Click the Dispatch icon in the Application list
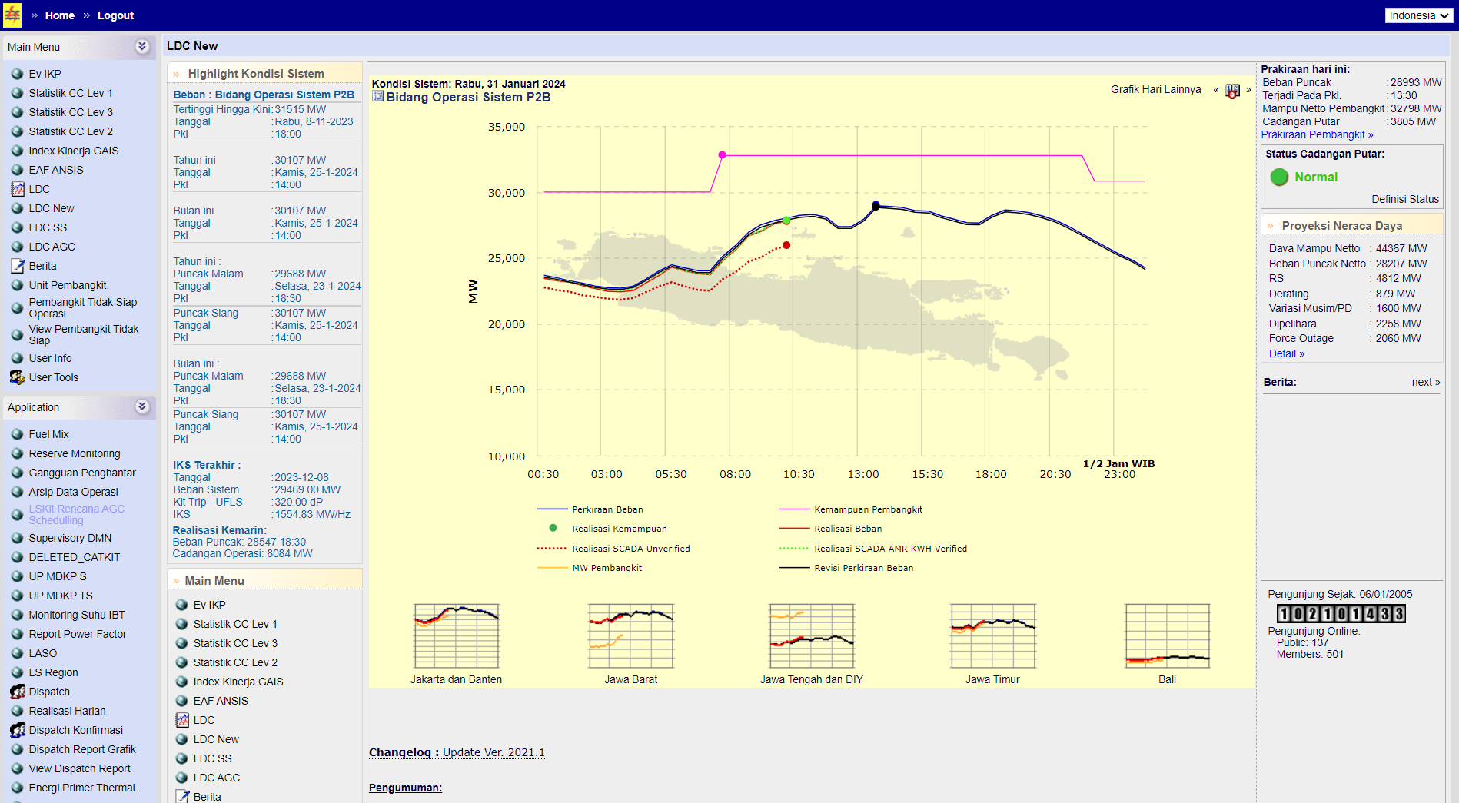 [x=18, y=692]
